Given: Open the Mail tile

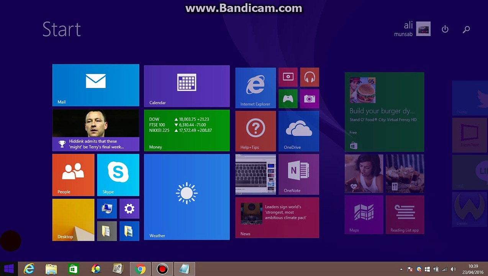Looking at the screenshot, I should pos(96,85).
